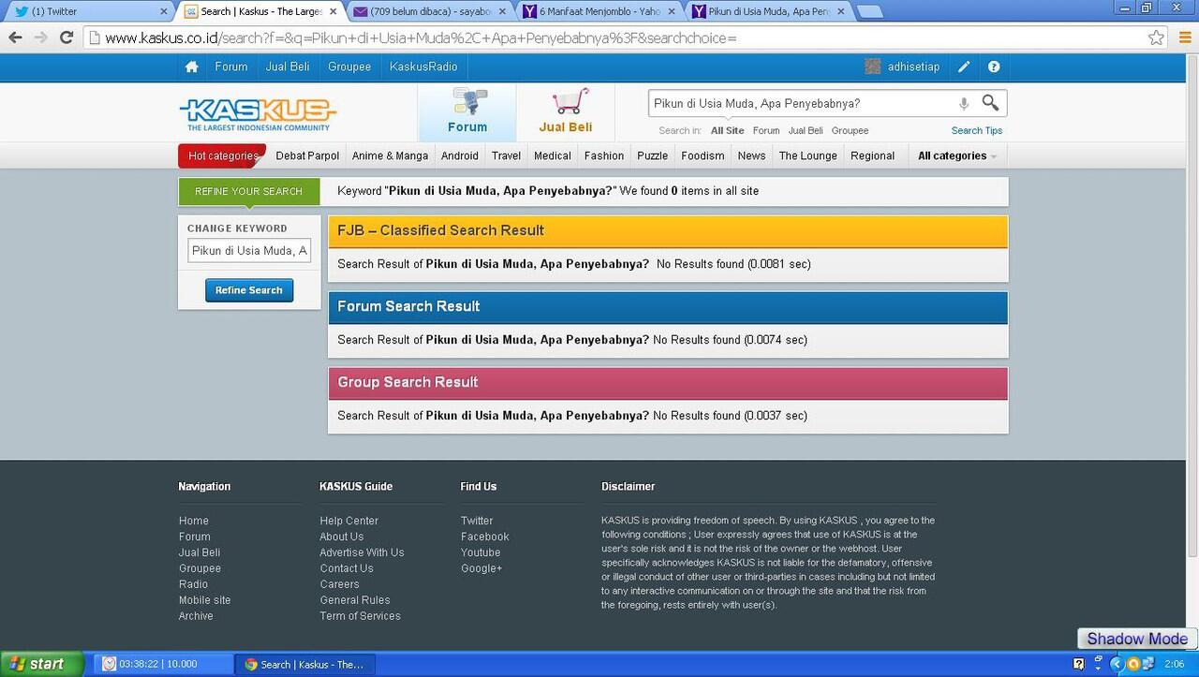
Task: Open the Archive footer link
Action: tap(196, 616)
